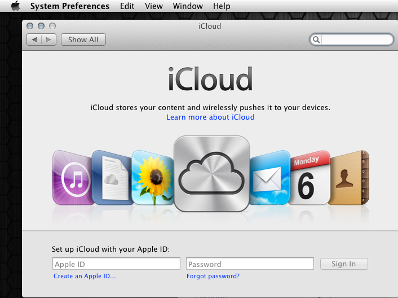
Task: Click the sunflower Photo Stream icon
Action: (153, 177)
